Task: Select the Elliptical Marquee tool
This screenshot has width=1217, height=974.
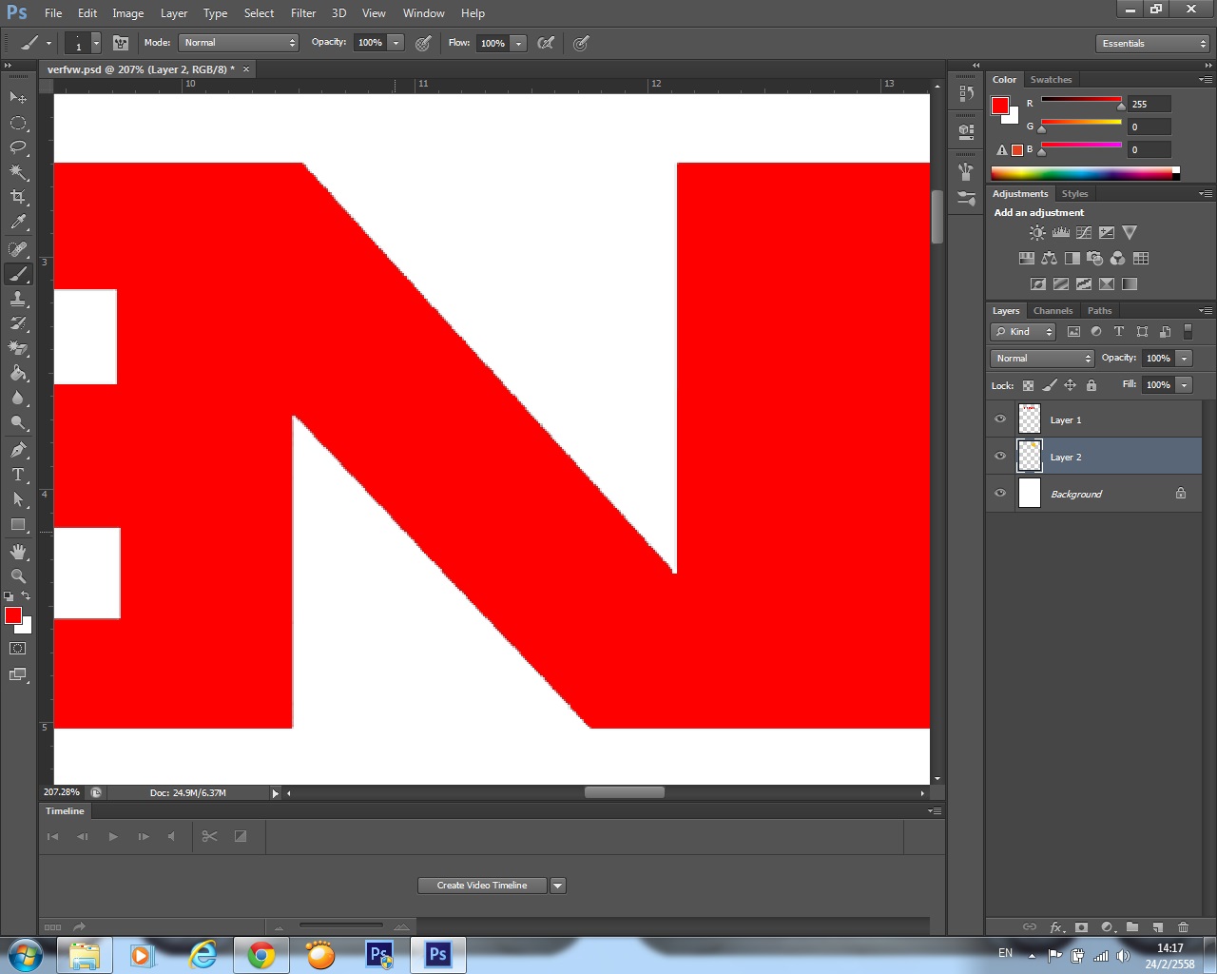Action: point(18,123)
